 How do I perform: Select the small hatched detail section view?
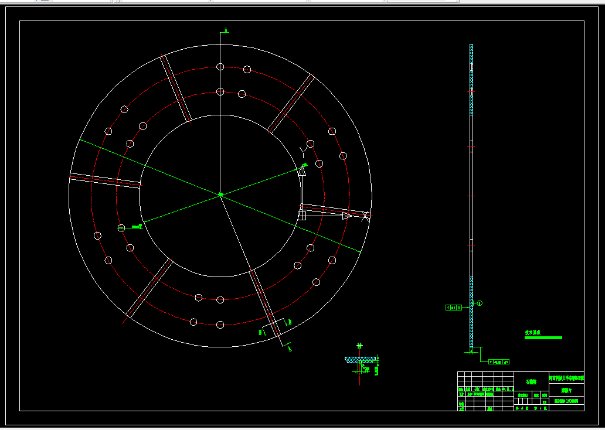click(x=361, y=360)
